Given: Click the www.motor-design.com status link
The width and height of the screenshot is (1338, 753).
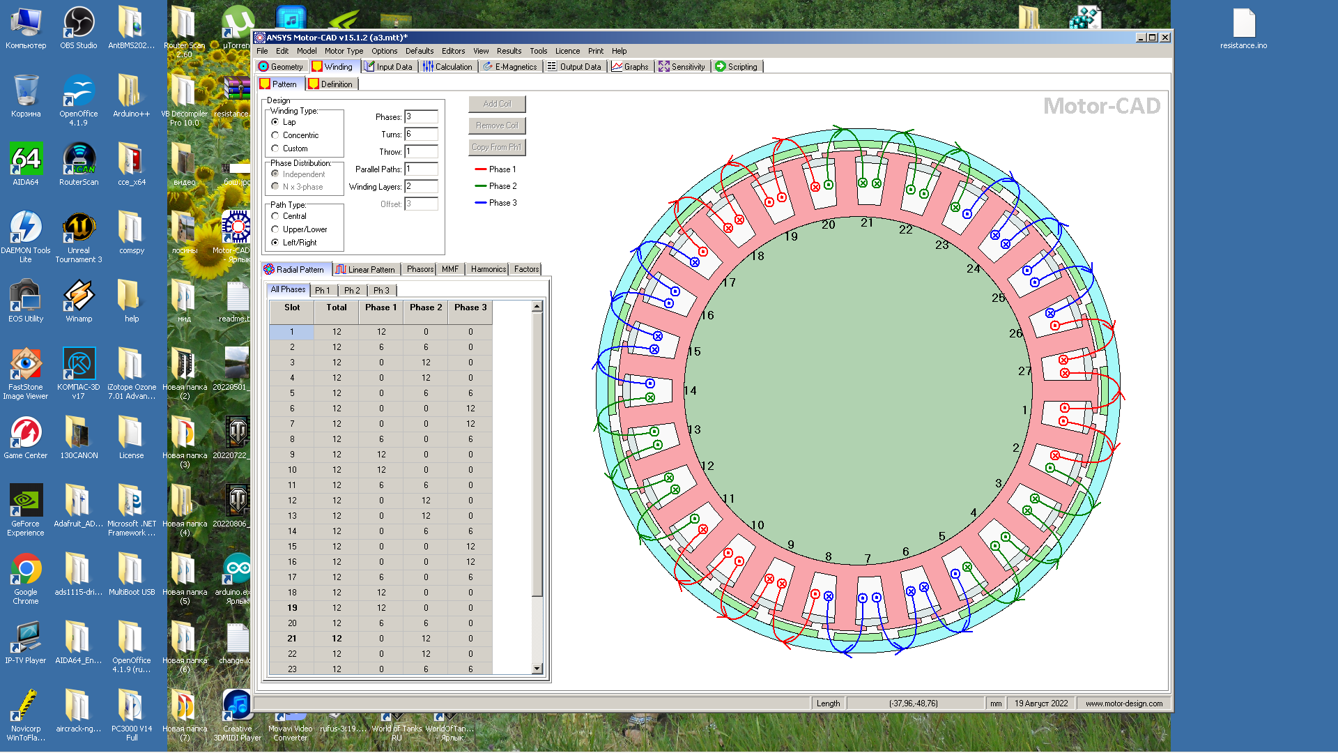Looking at the screenshot, I should coord(1123,703).
